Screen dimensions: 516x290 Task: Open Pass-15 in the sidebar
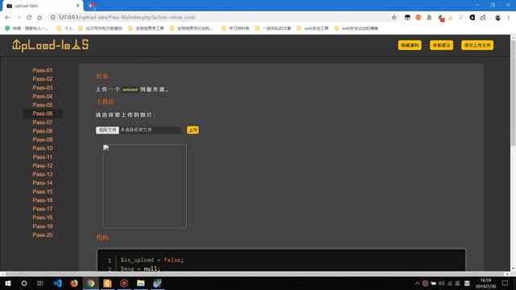click(x=43, y=192)
